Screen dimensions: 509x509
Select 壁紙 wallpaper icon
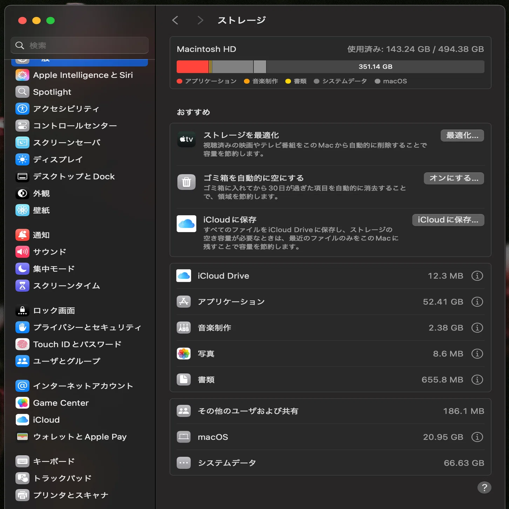click(x=22, y=210)
